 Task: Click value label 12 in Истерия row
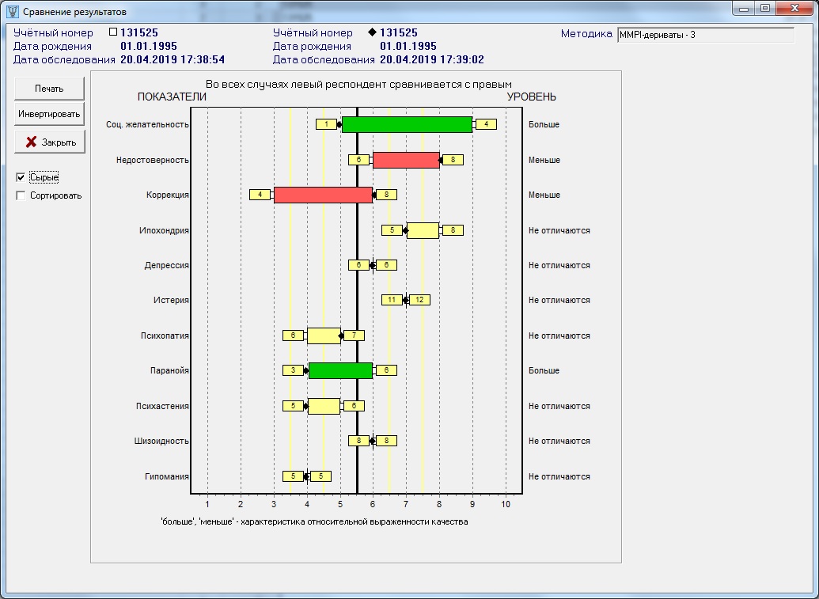(419, 300)
